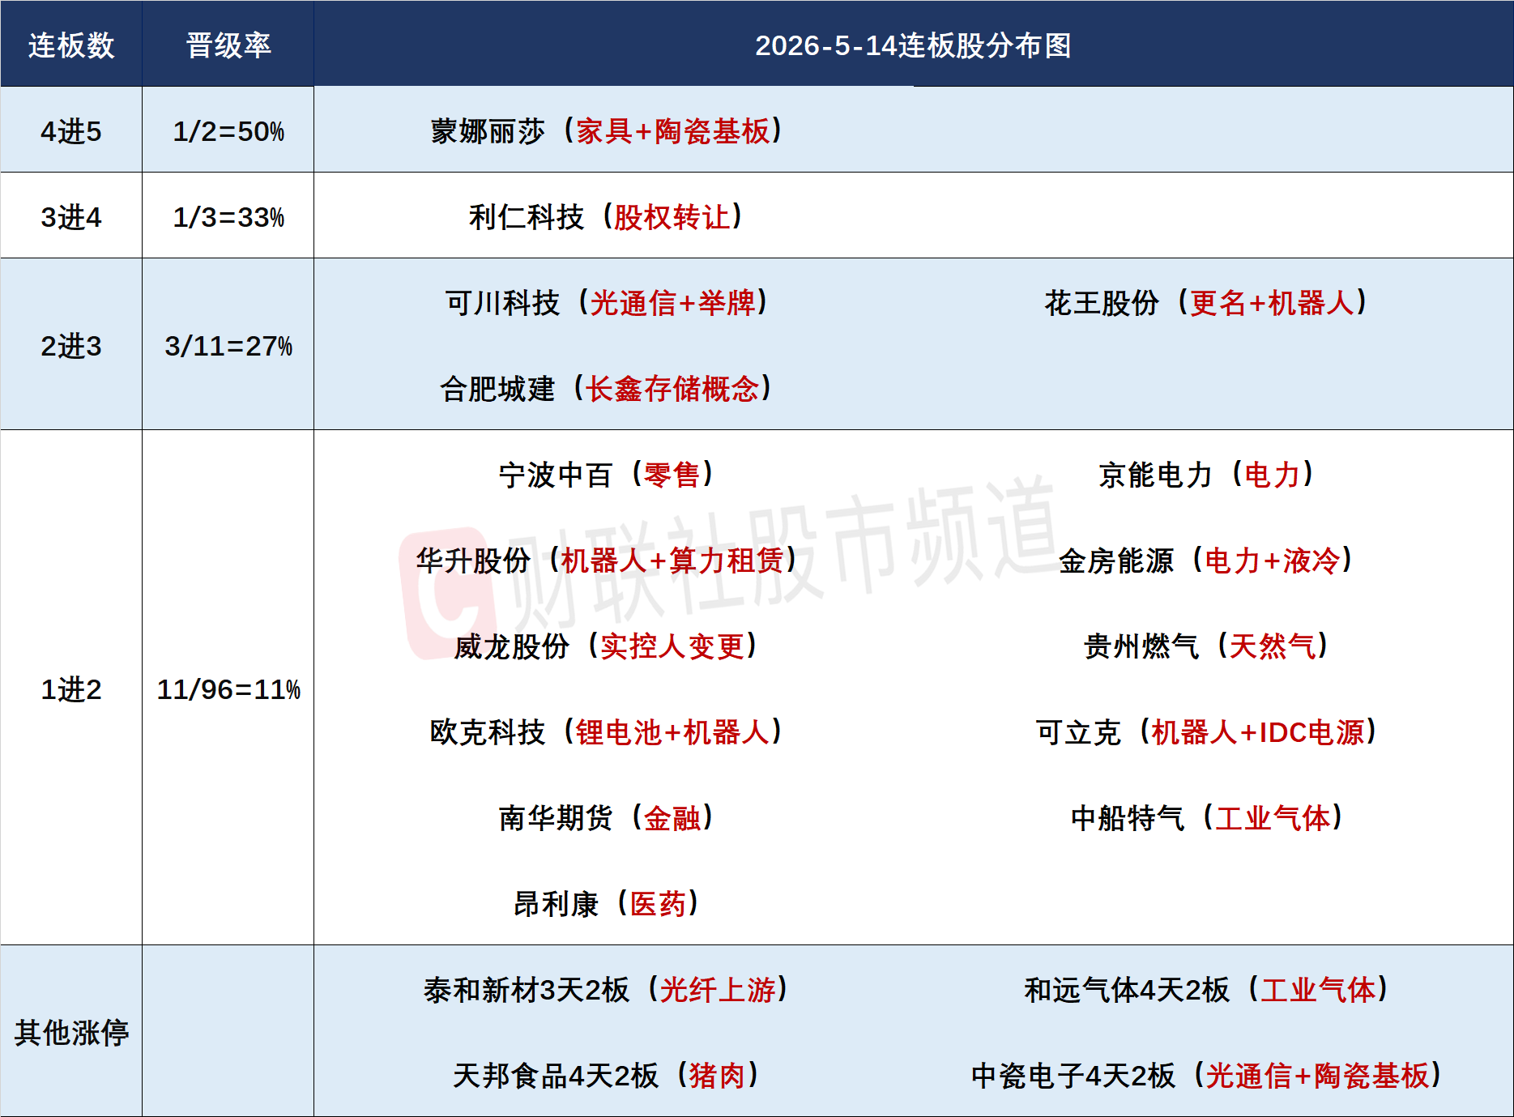
Task: Select the 3/11=27% rate cell
Action: 228,346
